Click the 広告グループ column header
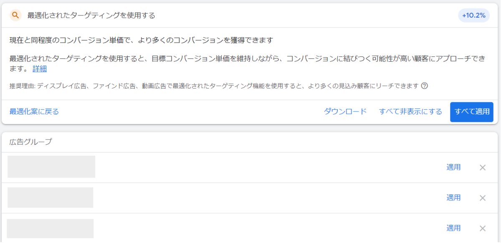The height and width of the screenshot is (243, 501). [x=31, y=142]
